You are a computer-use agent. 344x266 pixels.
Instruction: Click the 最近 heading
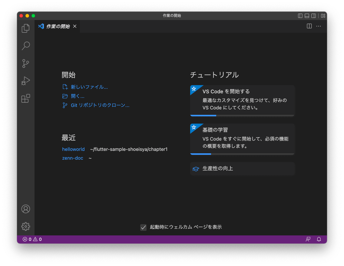pyautogui.click(x=68, y=138)
